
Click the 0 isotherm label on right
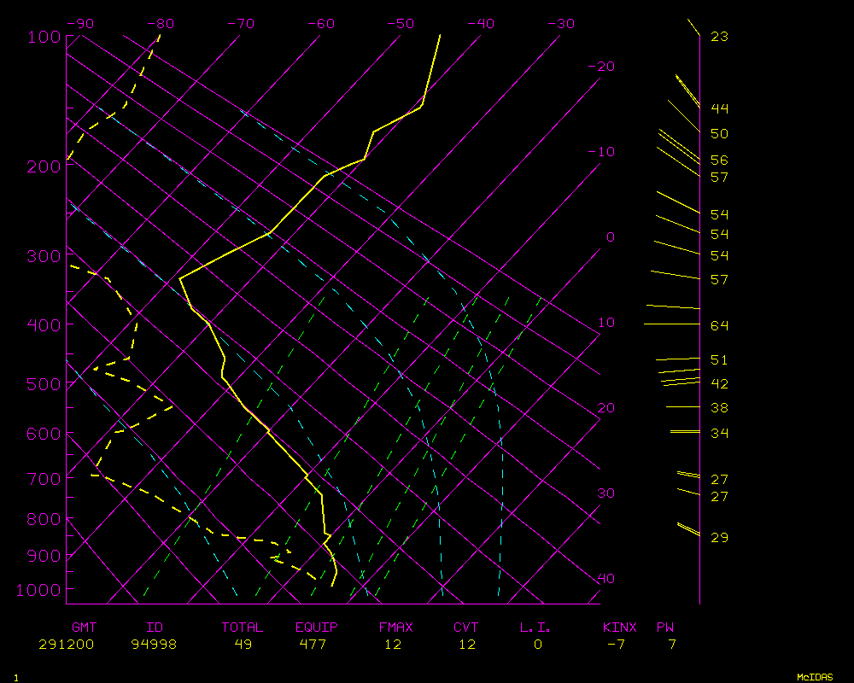[x=610, y=236]
